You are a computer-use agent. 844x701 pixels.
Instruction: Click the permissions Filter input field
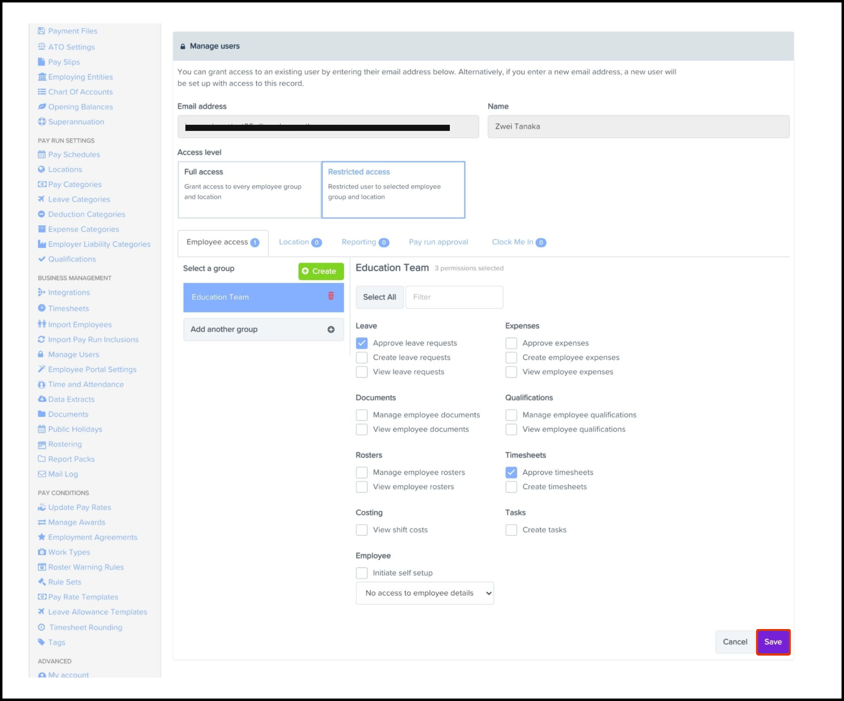pyautogui.click(x=454, y=297)
